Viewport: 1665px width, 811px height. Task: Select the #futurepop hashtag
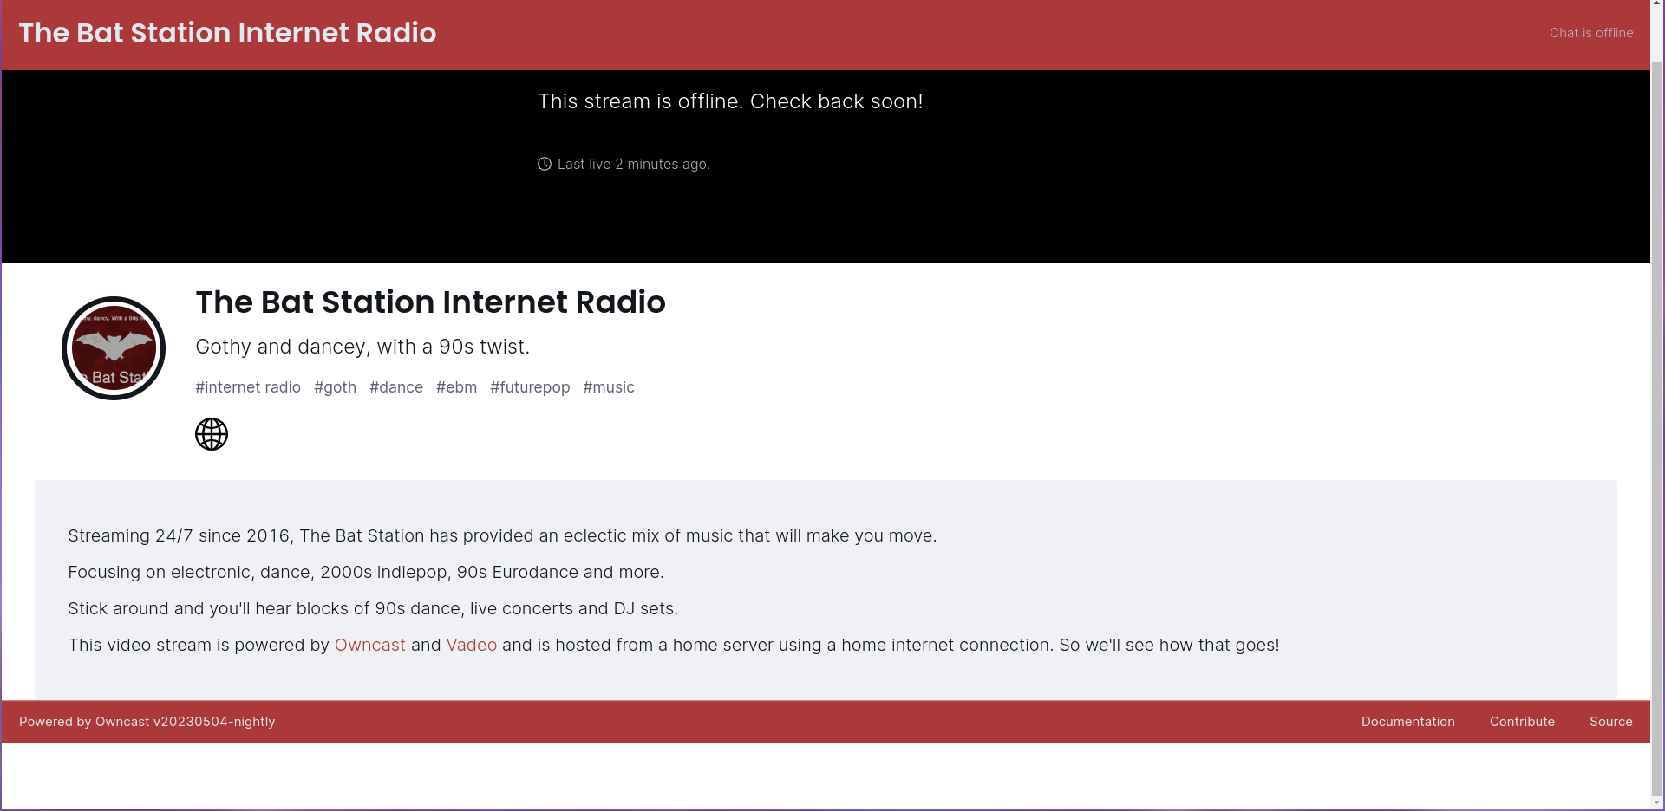point(530,387)
